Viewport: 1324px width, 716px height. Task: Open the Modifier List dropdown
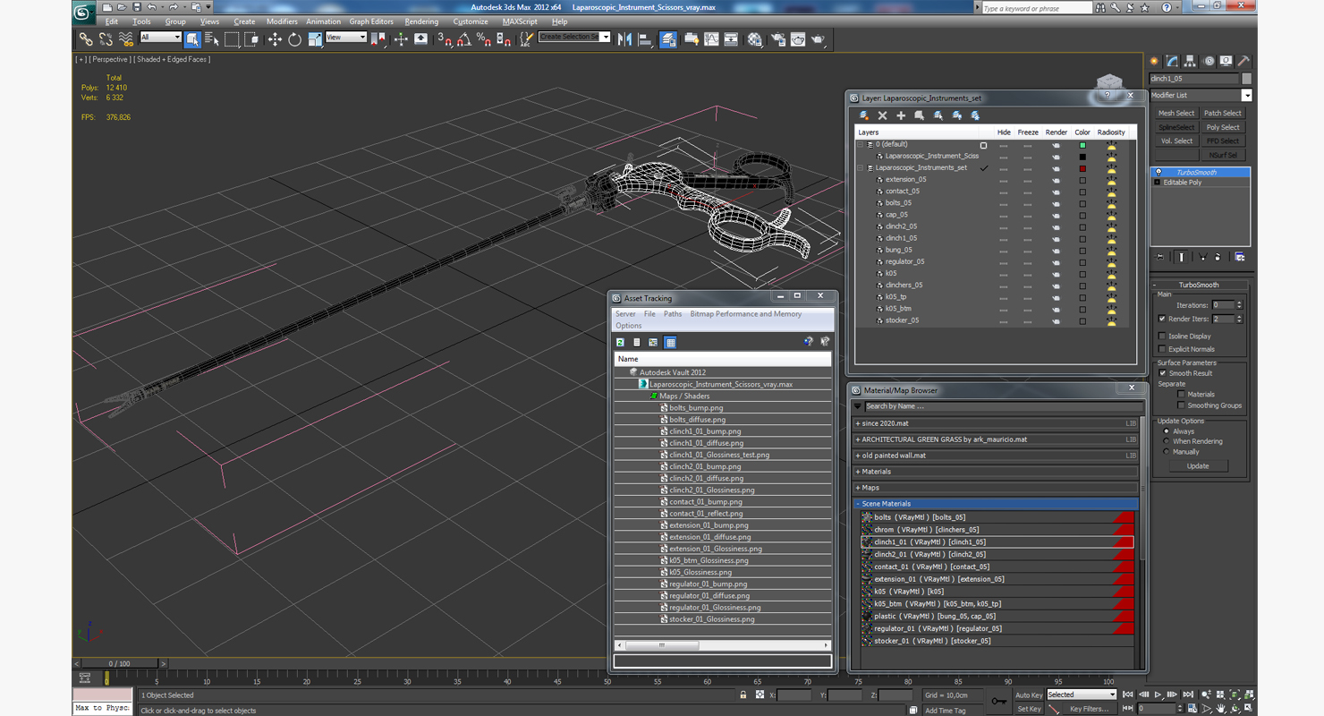1246,95
